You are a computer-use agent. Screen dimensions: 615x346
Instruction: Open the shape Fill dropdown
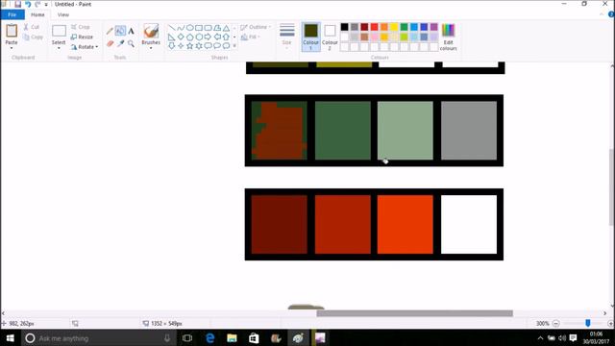[x=251, y=37]
